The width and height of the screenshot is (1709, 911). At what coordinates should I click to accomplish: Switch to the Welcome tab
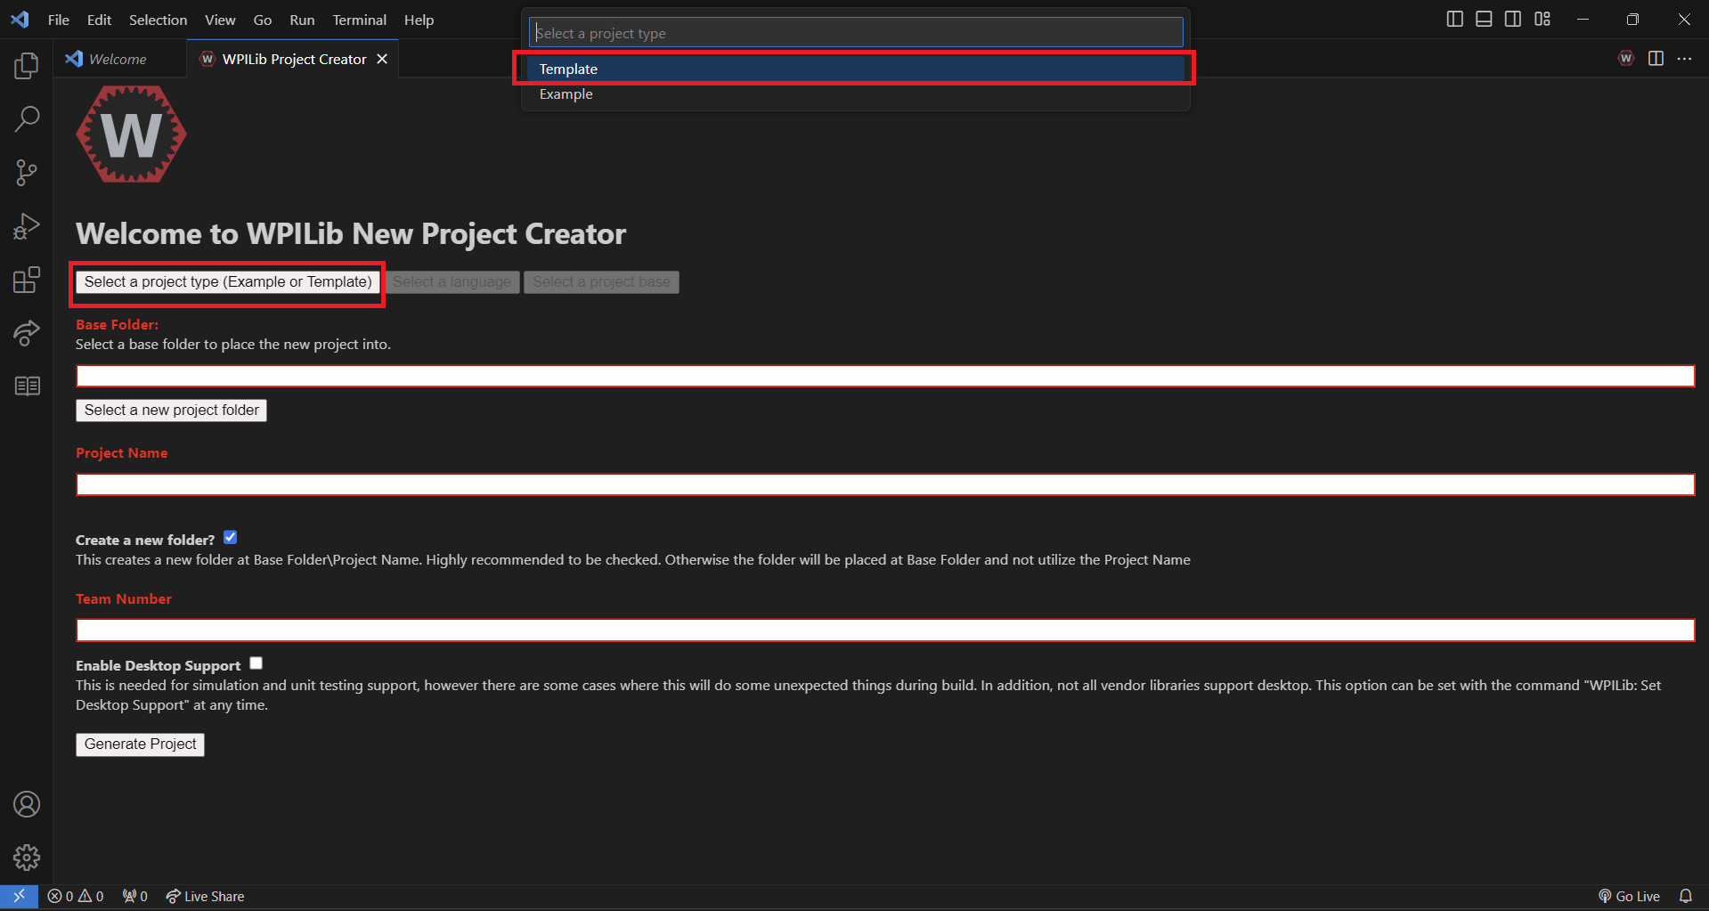click(x=120, y=59)
